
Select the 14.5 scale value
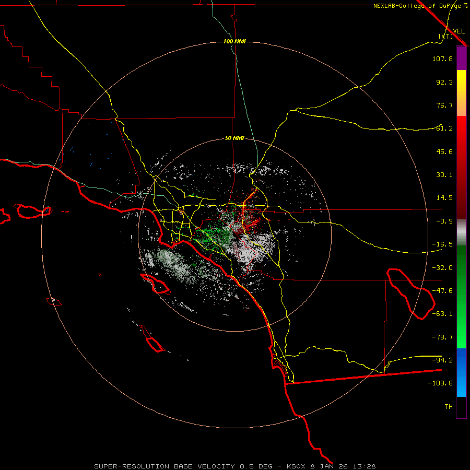coord(444,198)
